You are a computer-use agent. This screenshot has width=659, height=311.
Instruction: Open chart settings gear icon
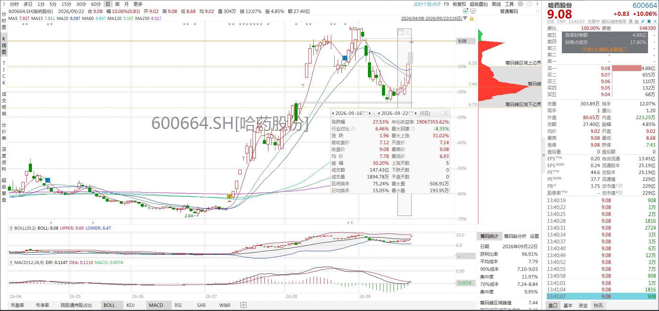[x=520, y=4]
